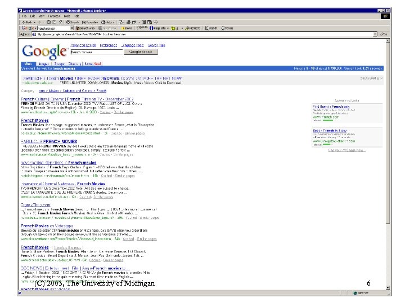This screenshot has height=303, width=405.
Task: Click into the Address bar URL field
Action: tap(204, 34)
